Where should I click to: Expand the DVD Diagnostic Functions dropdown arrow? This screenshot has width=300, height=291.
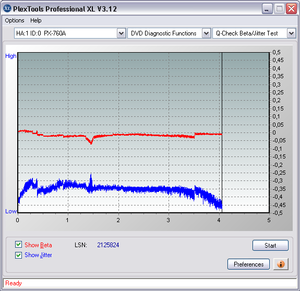206,33
